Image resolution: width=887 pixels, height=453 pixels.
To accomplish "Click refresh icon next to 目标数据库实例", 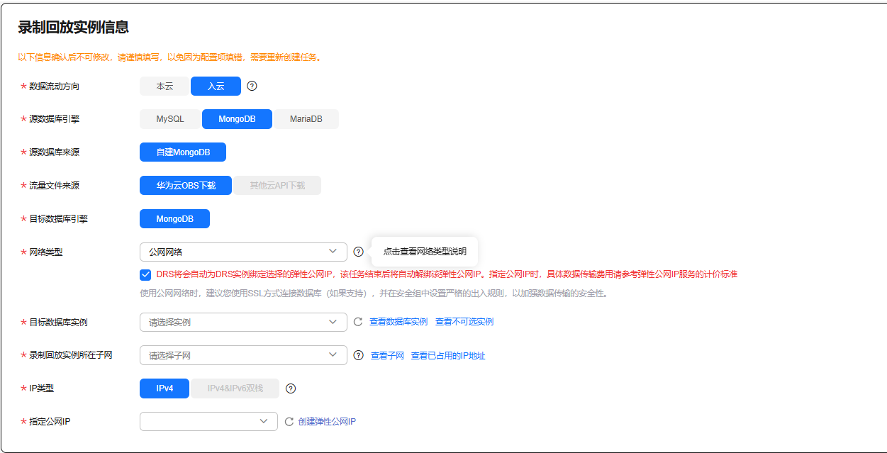I will point(358,322).
